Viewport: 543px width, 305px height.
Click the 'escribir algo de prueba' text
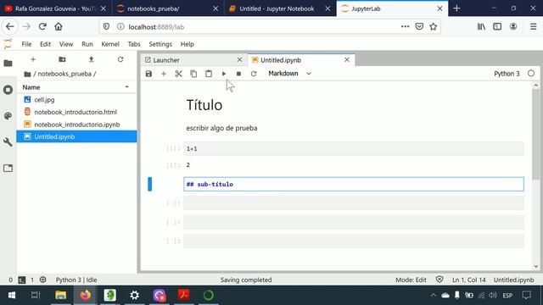tap(221, 128)
